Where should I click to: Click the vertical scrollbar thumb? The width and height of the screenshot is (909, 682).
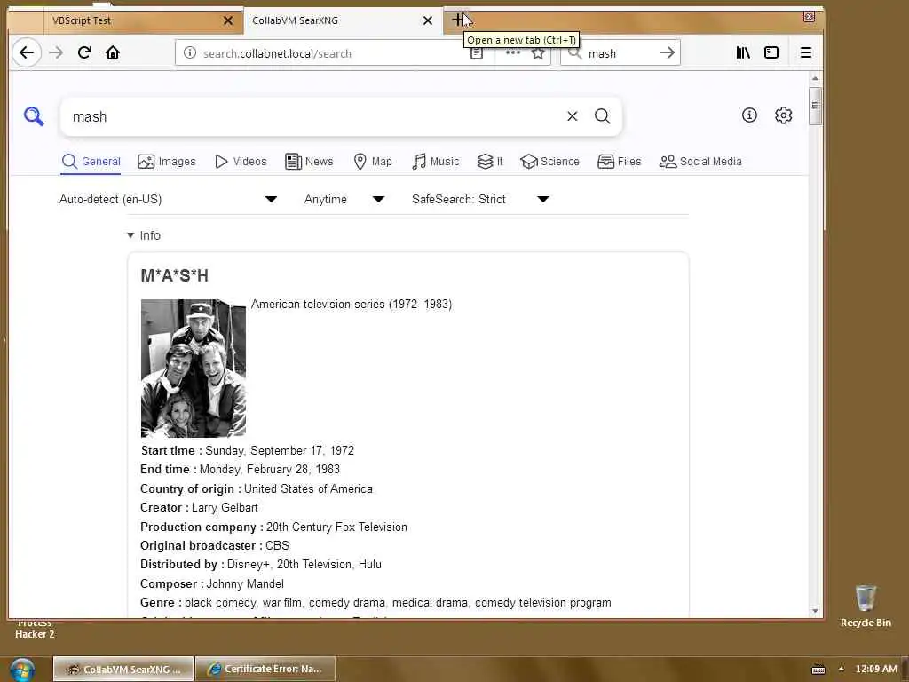pos(815,106)
